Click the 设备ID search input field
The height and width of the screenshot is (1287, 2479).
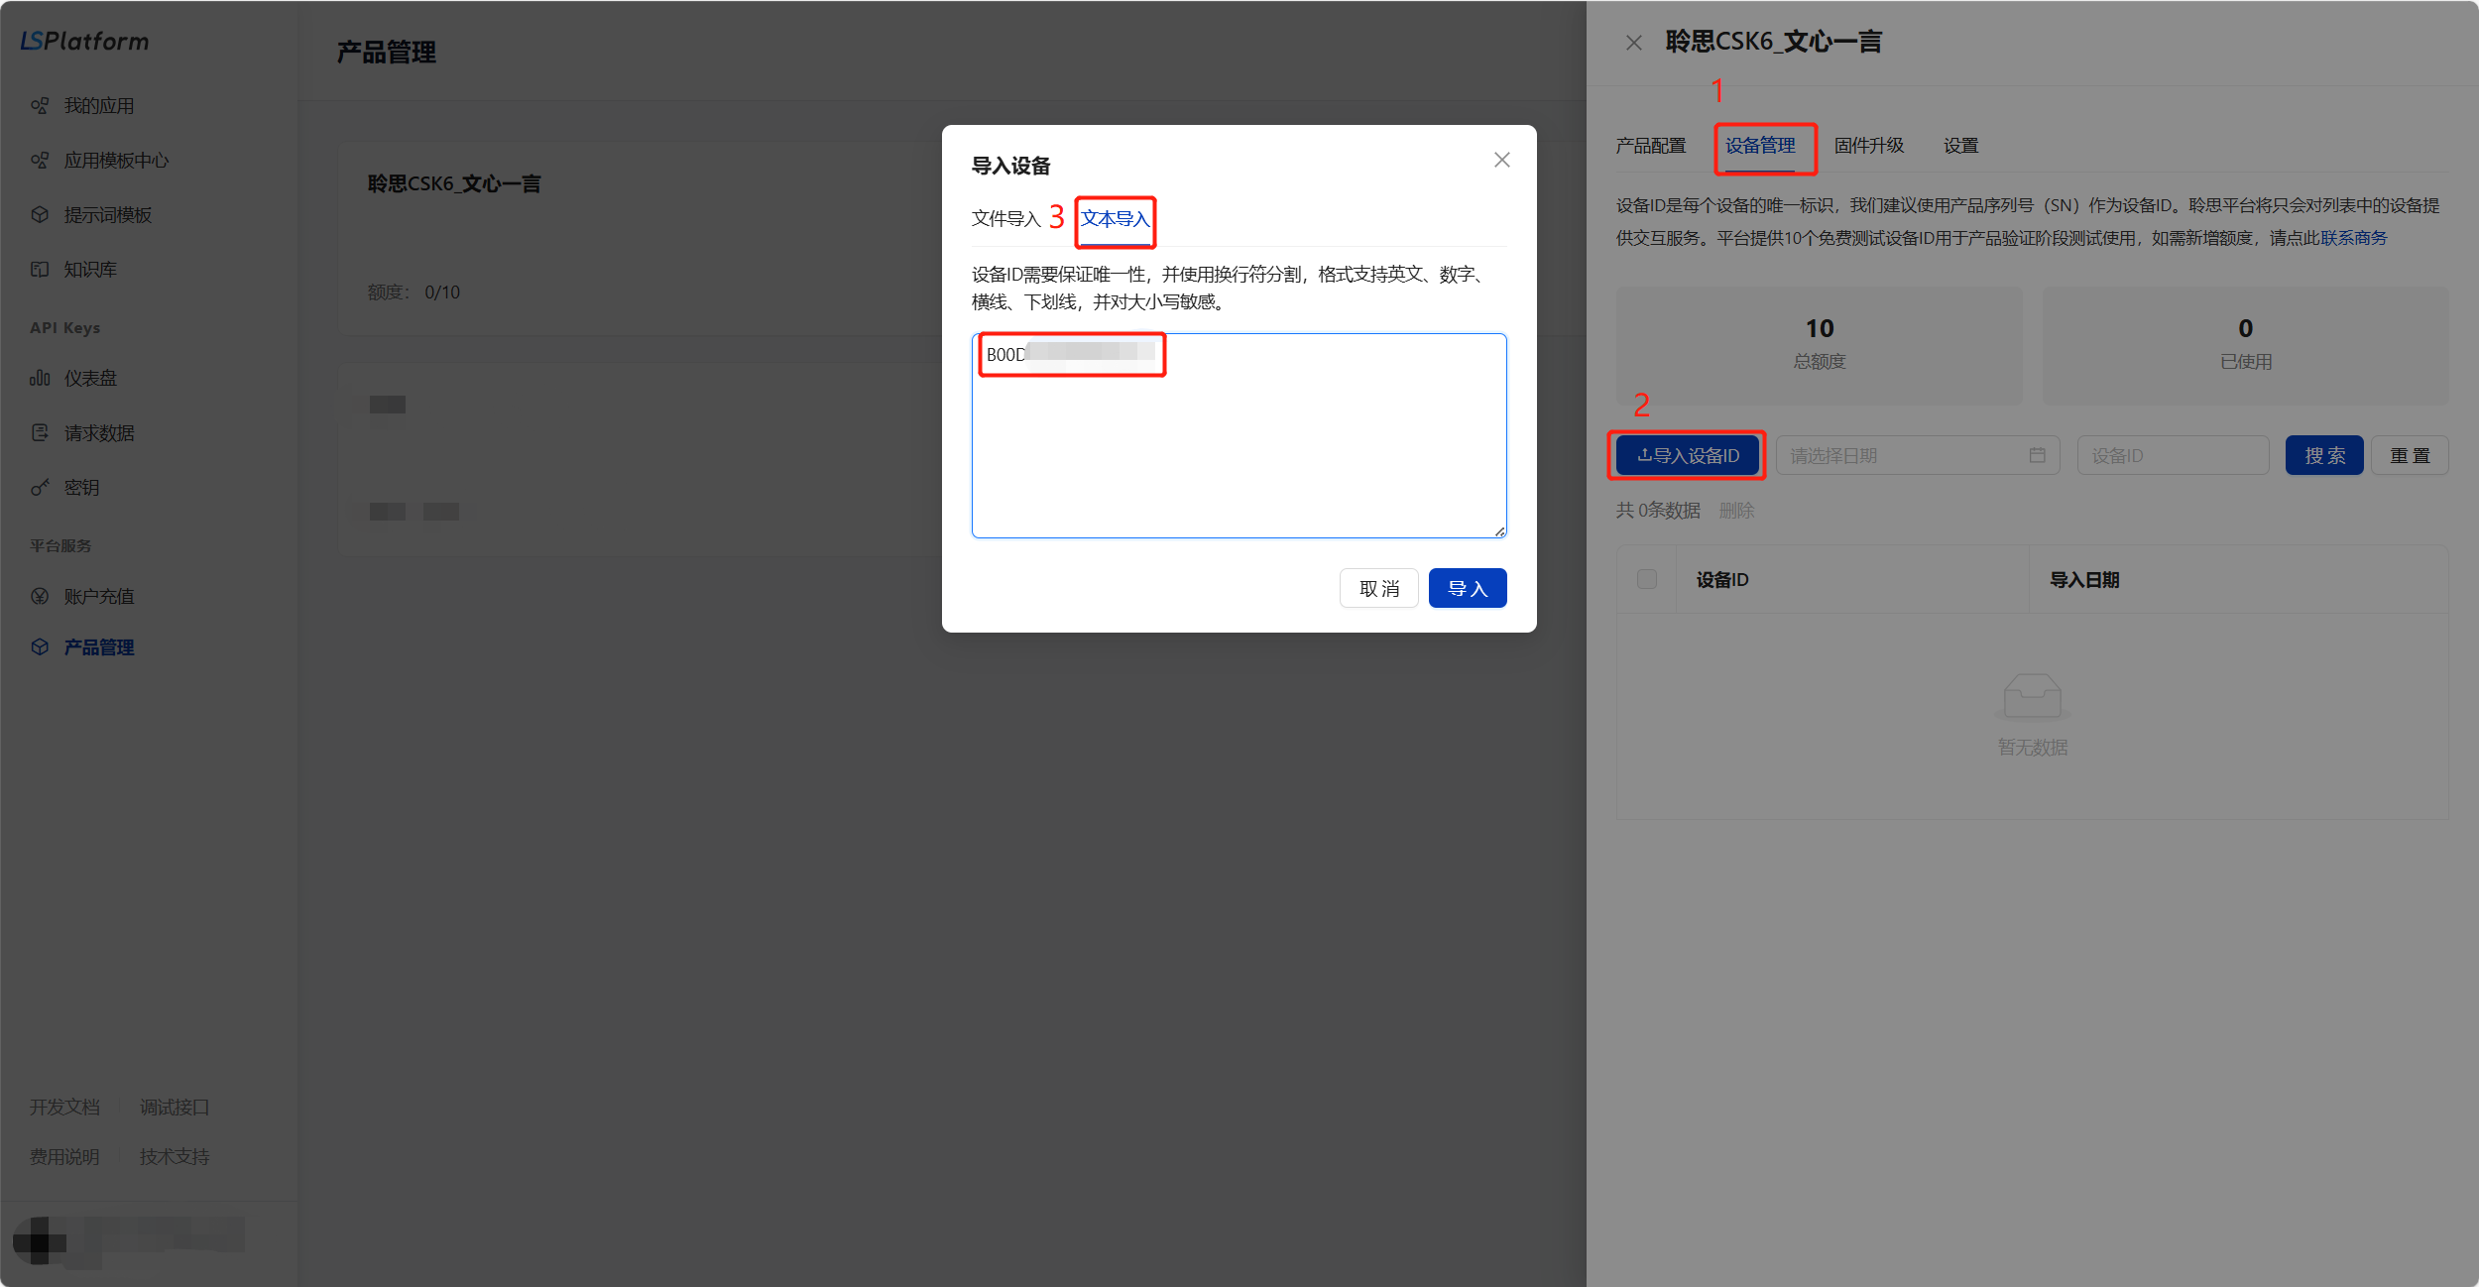click(x=2172, y=455)
